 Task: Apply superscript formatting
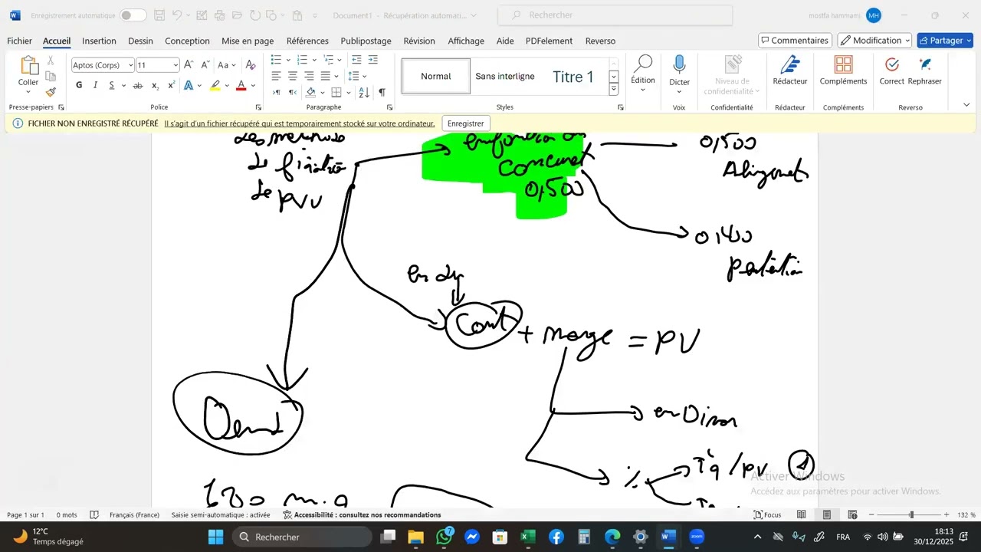170,85
